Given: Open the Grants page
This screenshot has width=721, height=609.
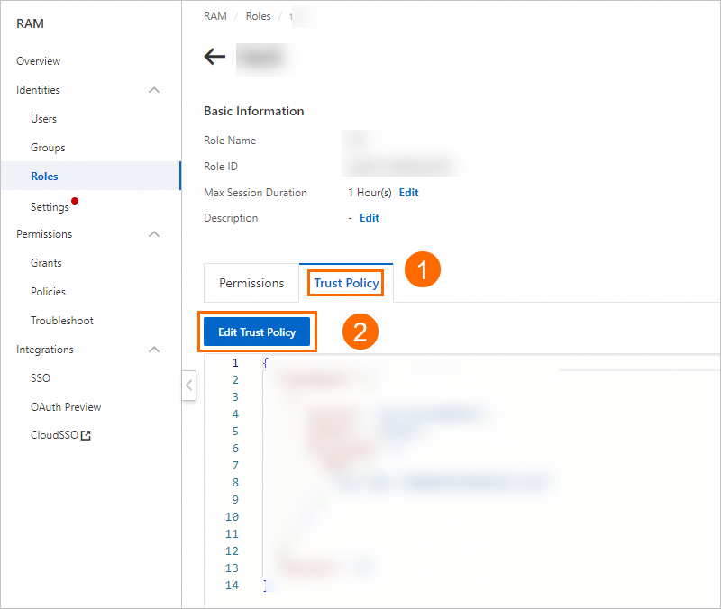Looking at the screenshot, I should [46, 263].
